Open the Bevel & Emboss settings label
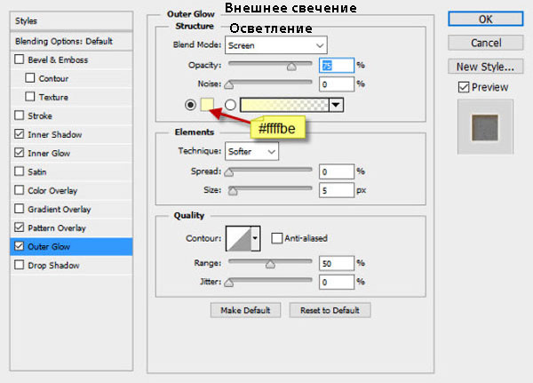The image size is (533, 383). [58, 60]
